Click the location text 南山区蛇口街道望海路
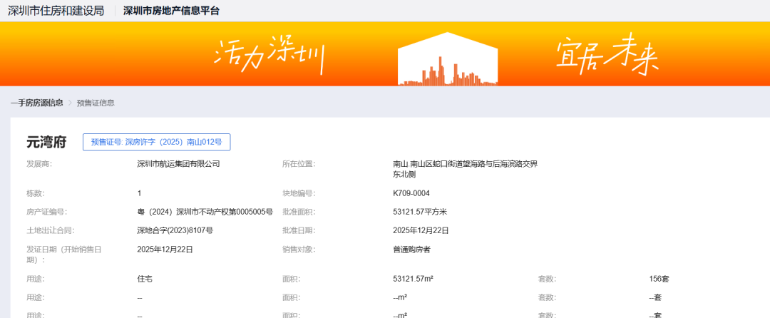Screen dimensions: 770x318 [x=465, y=164]
